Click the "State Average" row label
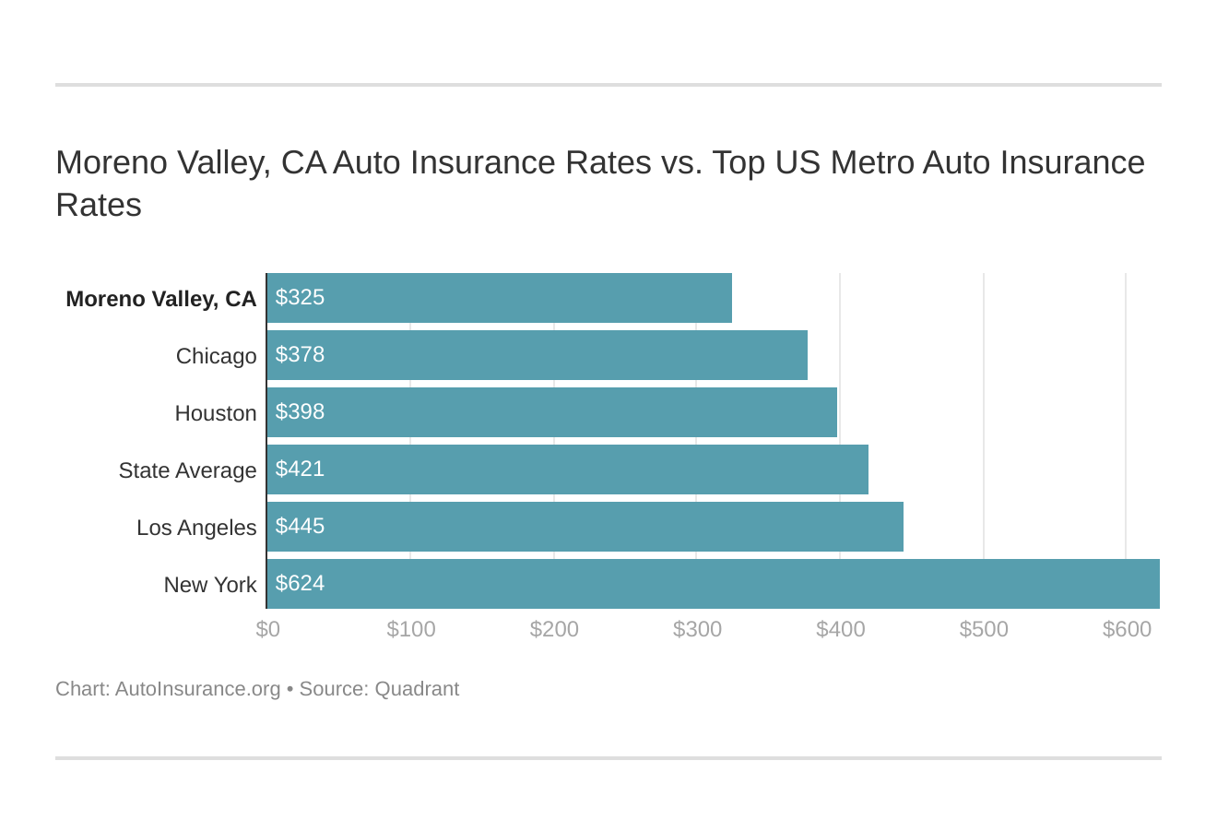Viewport: 1217px width, 832px height. pos(188,470)
